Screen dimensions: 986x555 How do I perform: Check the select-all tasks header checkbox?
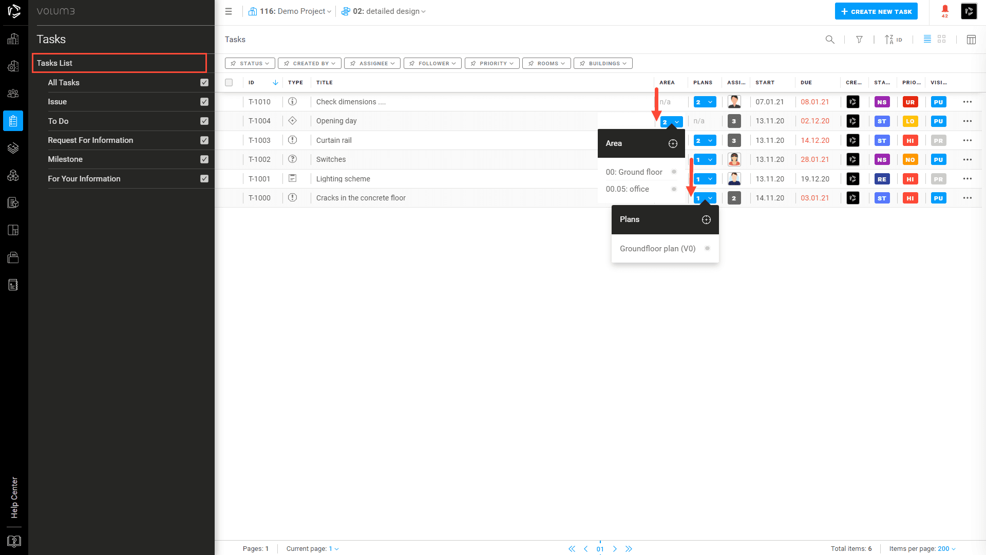[229, 82]
